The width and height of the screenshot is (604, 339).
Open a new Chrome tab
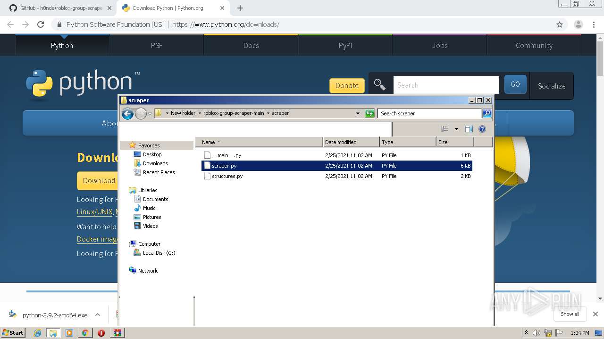[240, 8]
